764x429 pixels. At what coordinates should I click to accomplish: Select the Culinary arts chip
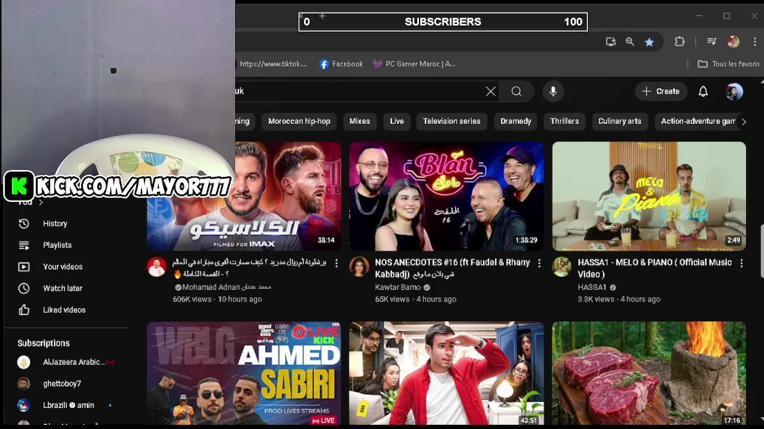tap(620, 121)
